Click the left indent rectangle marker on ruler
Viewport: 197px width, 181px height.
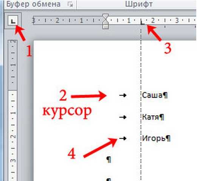105,27
